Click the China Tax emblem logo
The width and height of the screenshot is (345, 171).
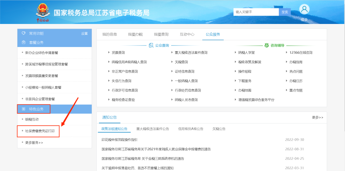[x=43, y=13]
